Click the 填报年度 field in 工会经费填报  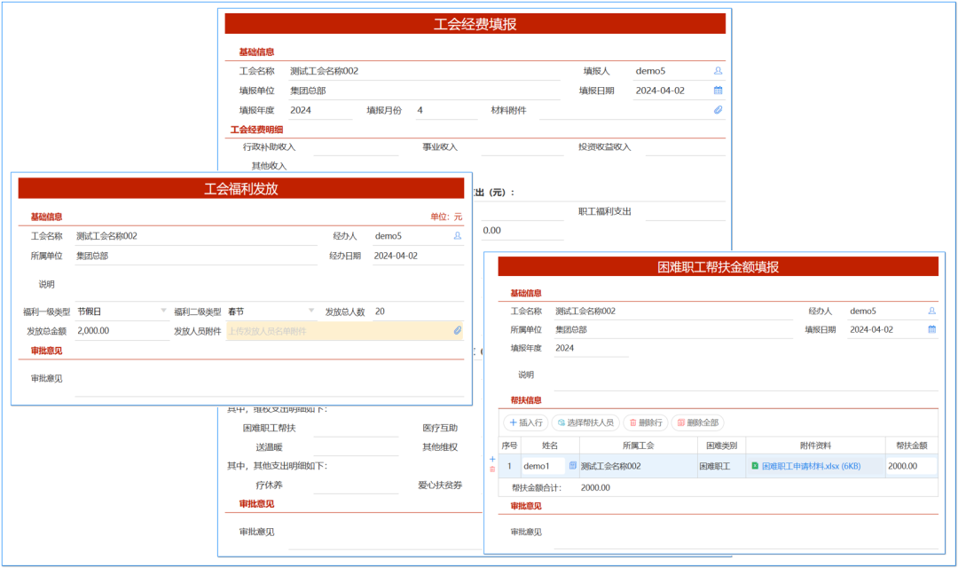[x=320, y=110]
